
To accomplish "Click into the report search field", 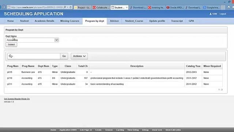I will click(37, 56).
